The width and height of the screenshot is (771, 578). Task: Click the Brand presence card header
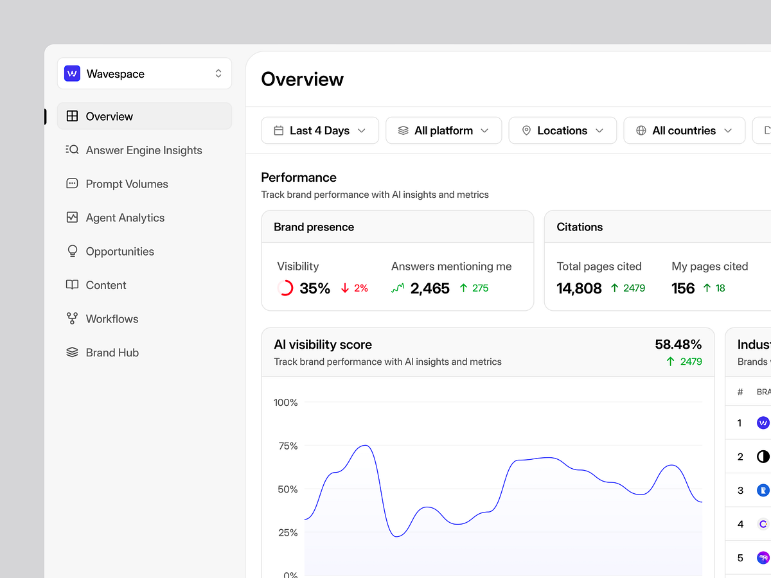tap(398, 227)
